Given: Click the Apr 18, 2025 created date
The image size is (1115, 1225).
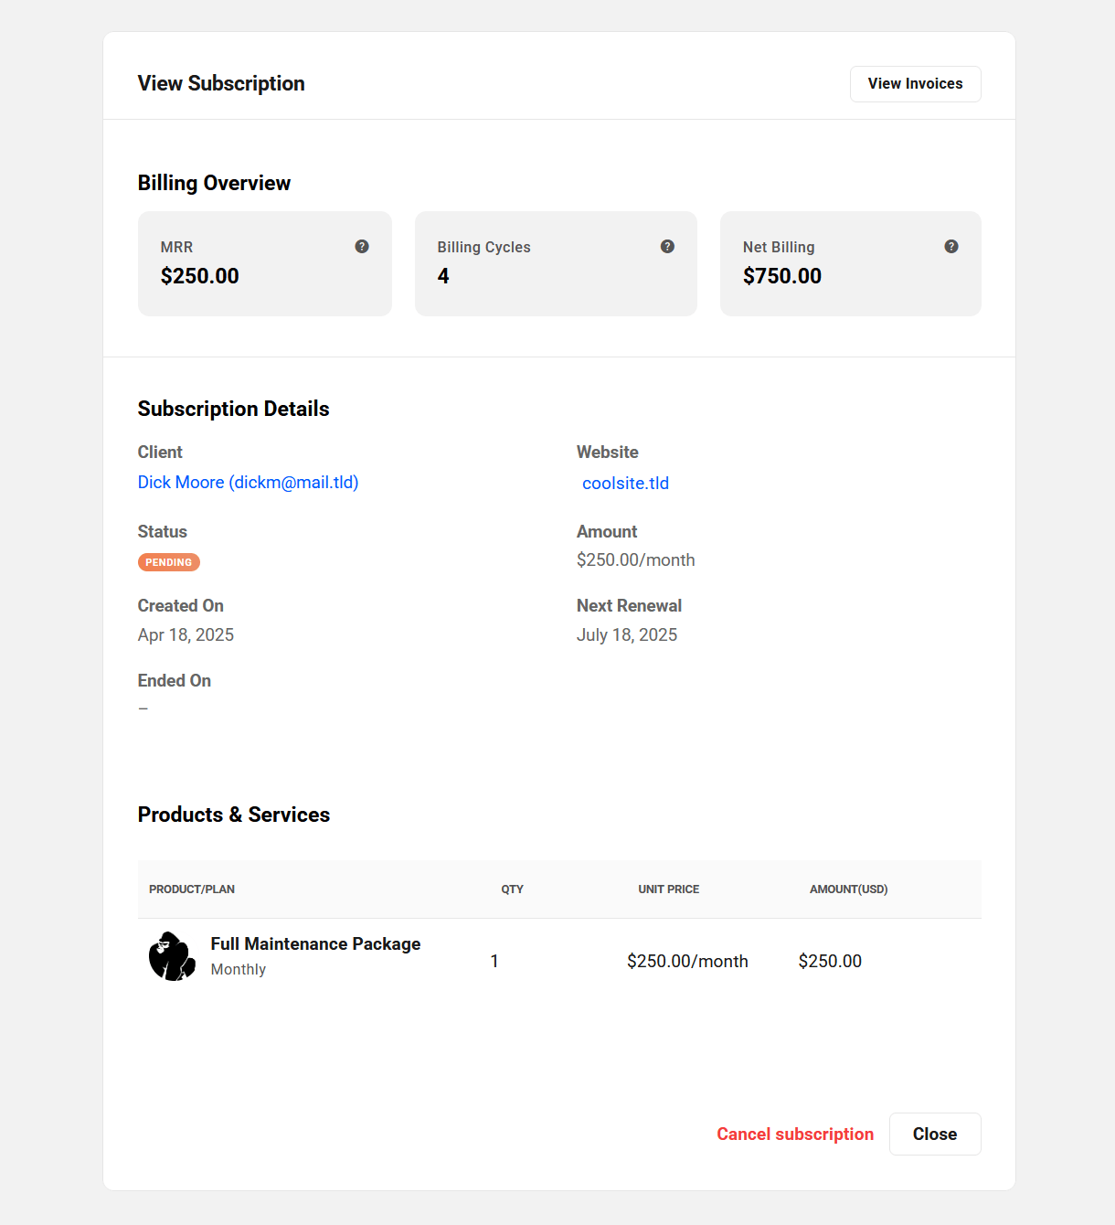Looking at the screenshot, I should pos(186,635).
